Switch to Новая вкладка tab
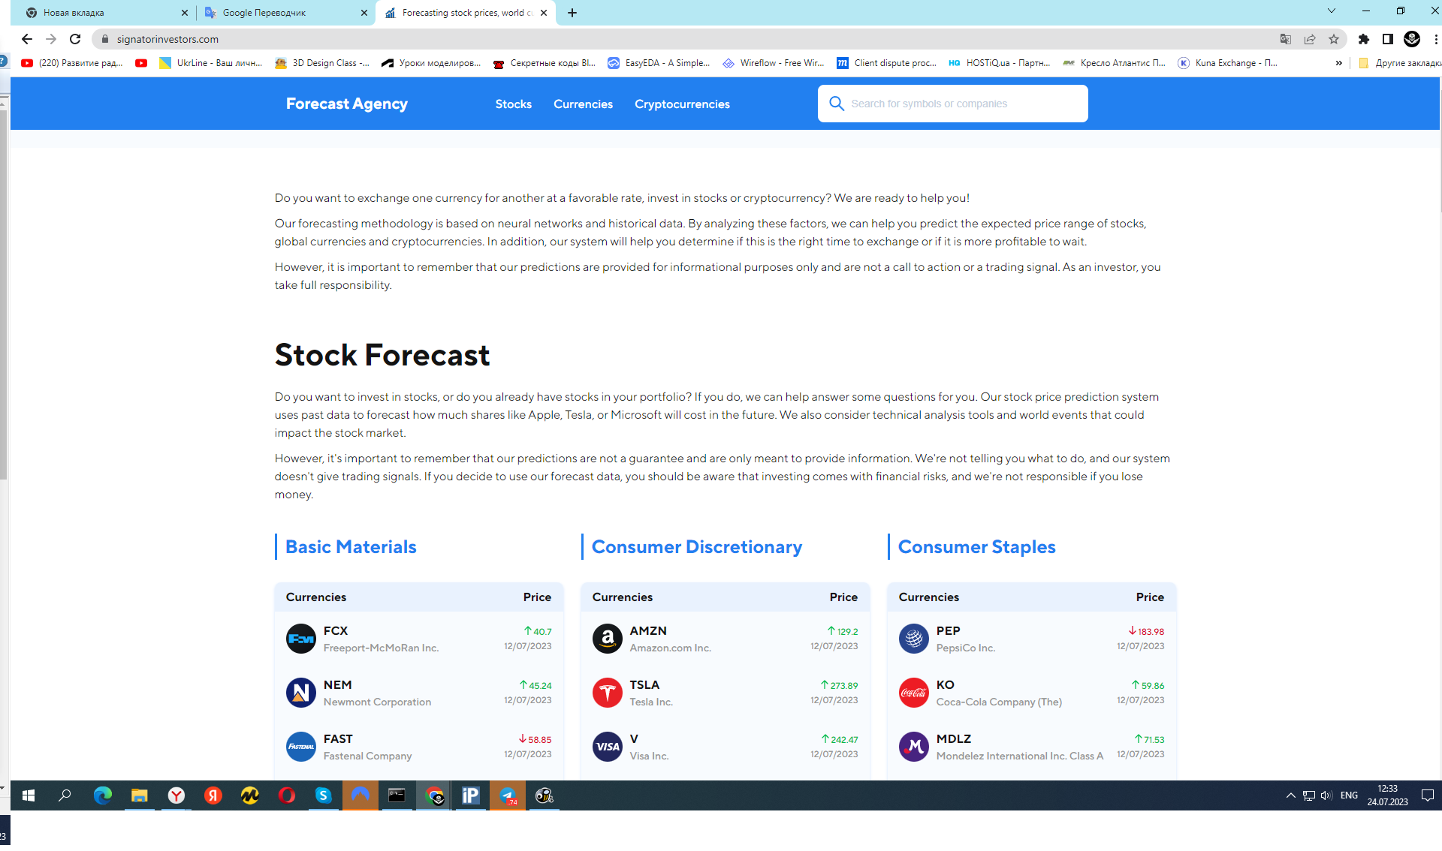Screen dimensions: 1442x851 pos(105,13)
